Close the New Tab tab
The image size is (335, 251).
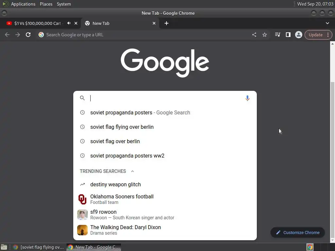[x=154, y=23]
